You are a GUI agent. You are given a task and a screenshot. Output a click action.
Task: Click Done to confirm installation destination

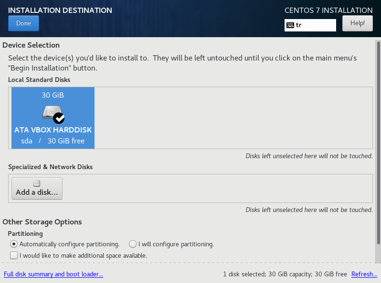23,23
